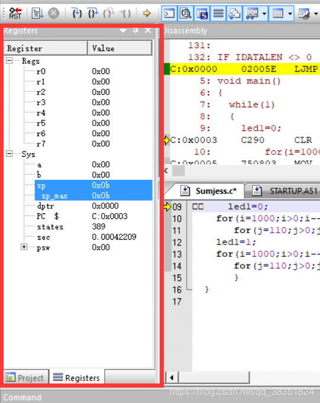Click the Register column header
The image size is (320, 403).
[46, 48]
